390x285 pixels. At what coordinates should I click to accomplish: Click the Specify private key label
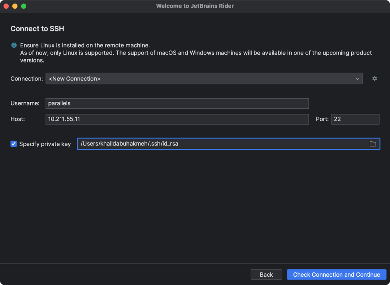(45, 144)
